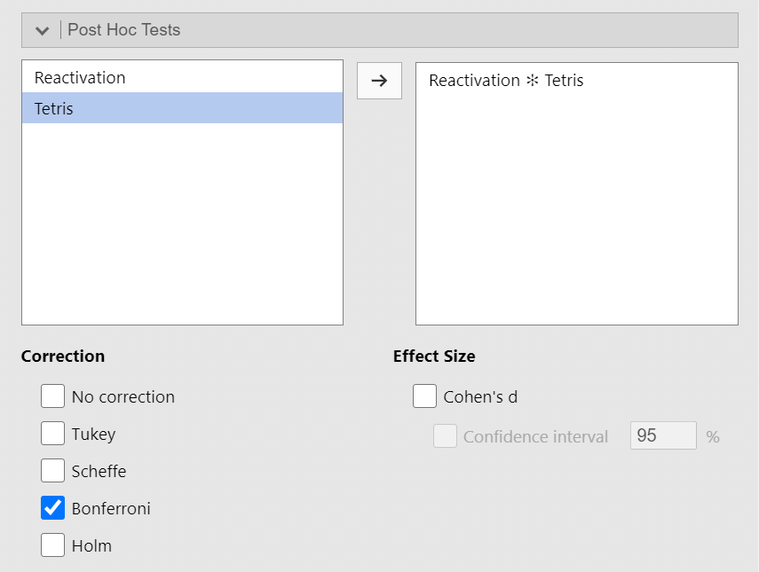Click the Holm label text
Image resolution: width=759 pixels, height=572 pixels.
point(91,546)
